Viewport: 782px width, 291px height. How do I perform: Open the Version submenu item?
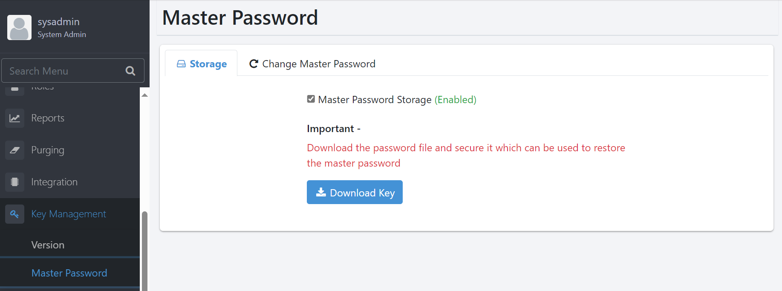[x=48, y=245]
